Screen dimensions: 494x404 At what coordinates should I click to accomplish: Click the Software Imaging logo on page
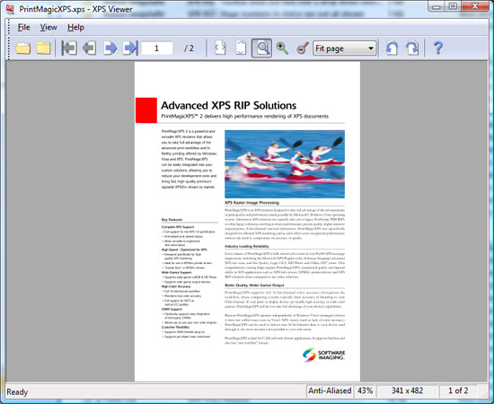point(323,355)
